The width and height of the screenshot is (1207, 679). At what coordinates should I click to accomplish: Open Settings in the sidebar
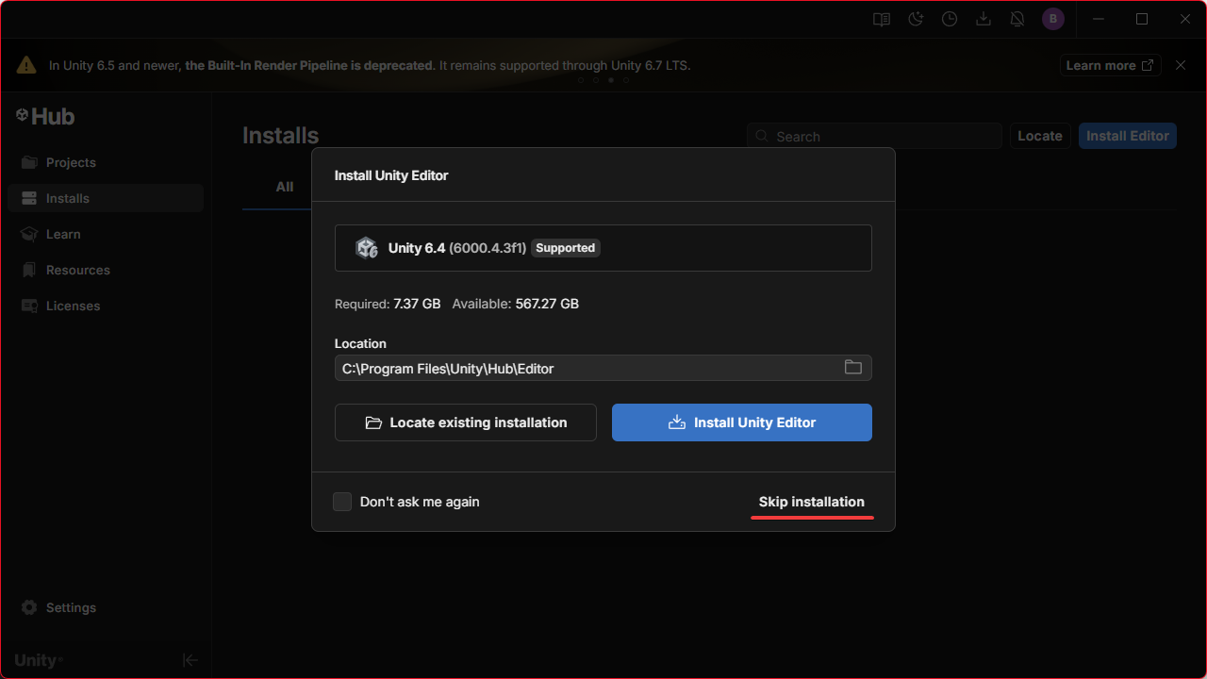pyautogui.click(x=106, y=607)
